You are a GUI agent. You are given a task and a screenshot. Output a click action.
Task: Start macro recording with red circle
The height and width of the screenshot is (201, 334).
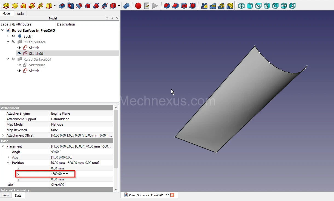pos(138,5)
